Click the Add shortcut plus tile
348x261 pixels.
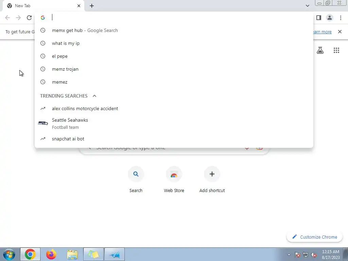tap(212, 174)
